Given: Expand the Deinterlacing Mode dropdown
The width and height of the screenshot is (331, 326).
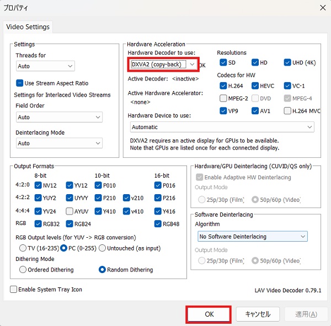Looking at the screenshot, I should [59, 143].
